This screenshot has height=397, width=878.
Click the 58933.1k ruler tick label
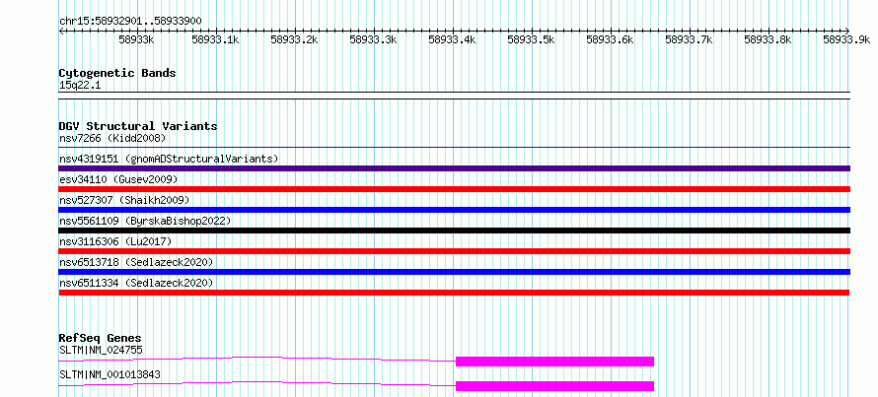[x=215, y=39]
